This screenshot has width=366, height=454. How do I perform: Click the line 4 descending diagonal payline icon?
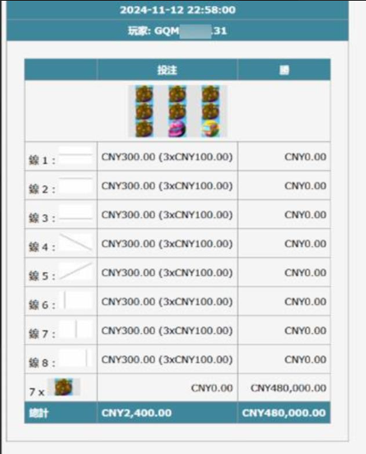[x=76, y=242]
